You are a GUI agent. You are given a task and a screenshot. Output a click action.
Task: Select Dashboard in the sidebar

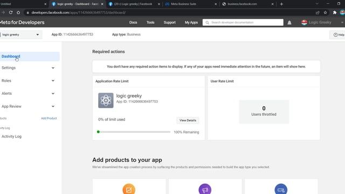click(x=30, y=56)
